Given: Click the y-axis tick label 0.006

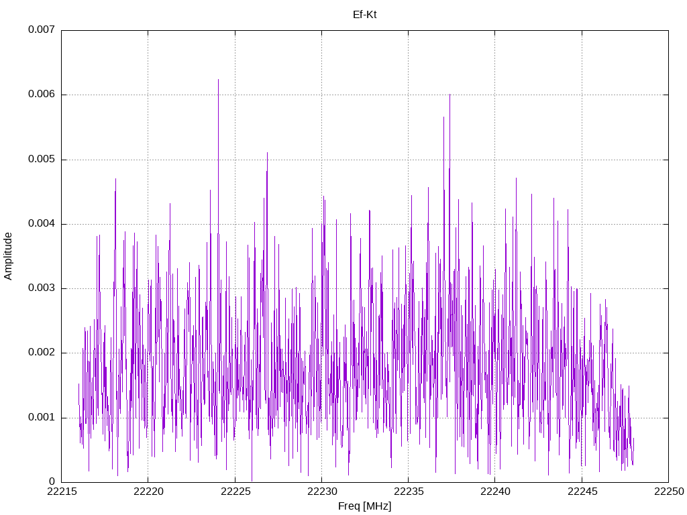Looking at the screenshot, I should click(x=42, y=94).
